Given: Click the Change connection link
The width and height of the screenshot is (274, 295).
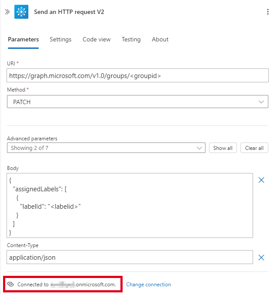Looking at the screenshot, I should click(148, 285).
